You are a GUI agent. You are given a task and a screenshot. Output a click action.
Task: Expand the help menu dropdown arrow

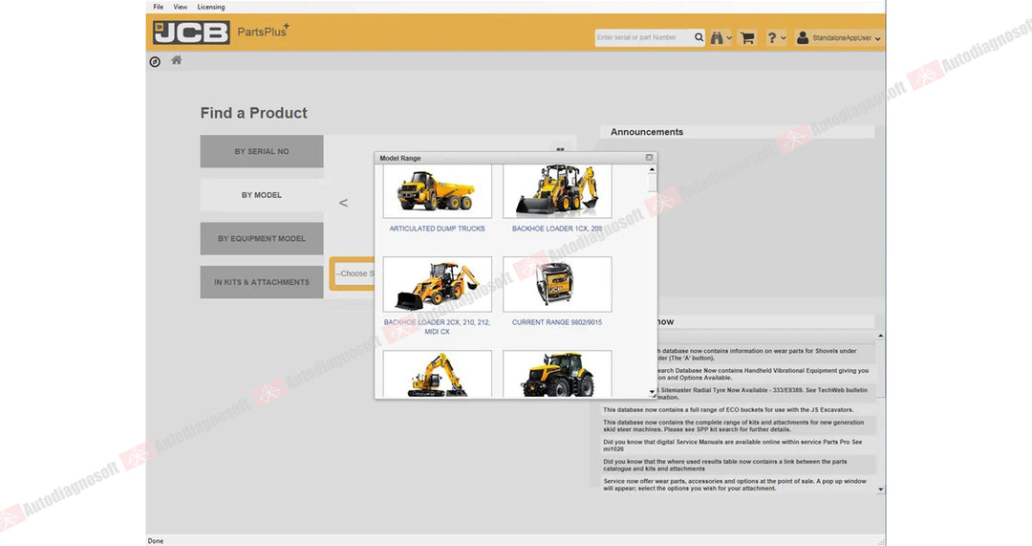pyautogui.click(x=784, y=38)
